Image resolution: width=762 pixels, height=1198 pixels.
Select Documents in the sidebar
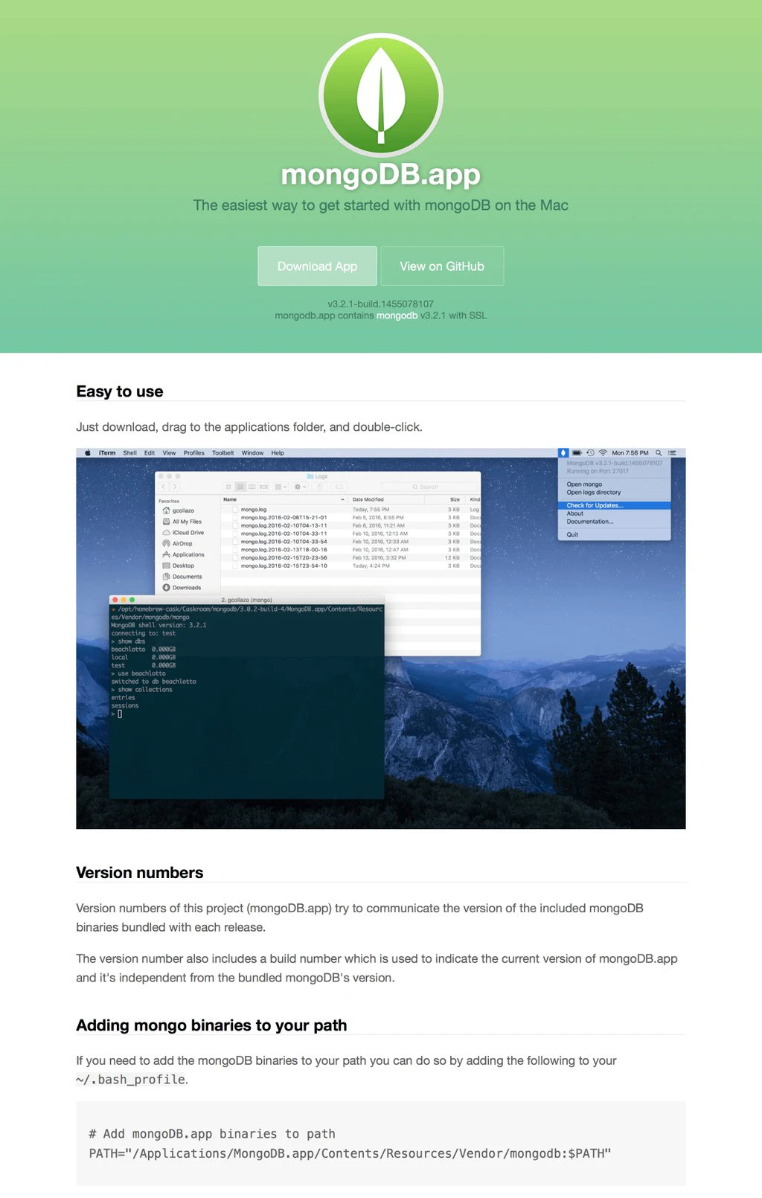coord(182,577)
